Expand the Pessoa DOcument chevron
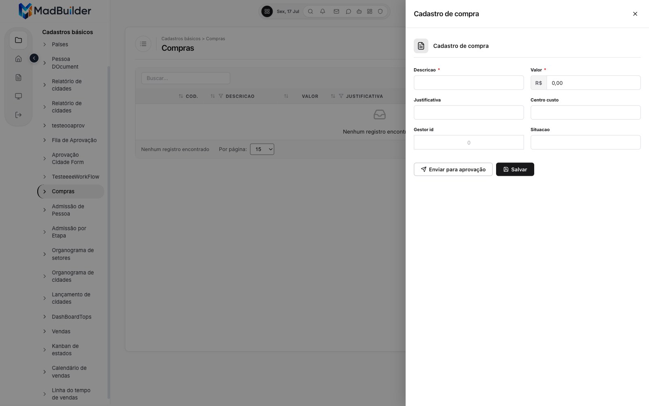The height and width of the screenshot is (406, 649). coord(45,63)
